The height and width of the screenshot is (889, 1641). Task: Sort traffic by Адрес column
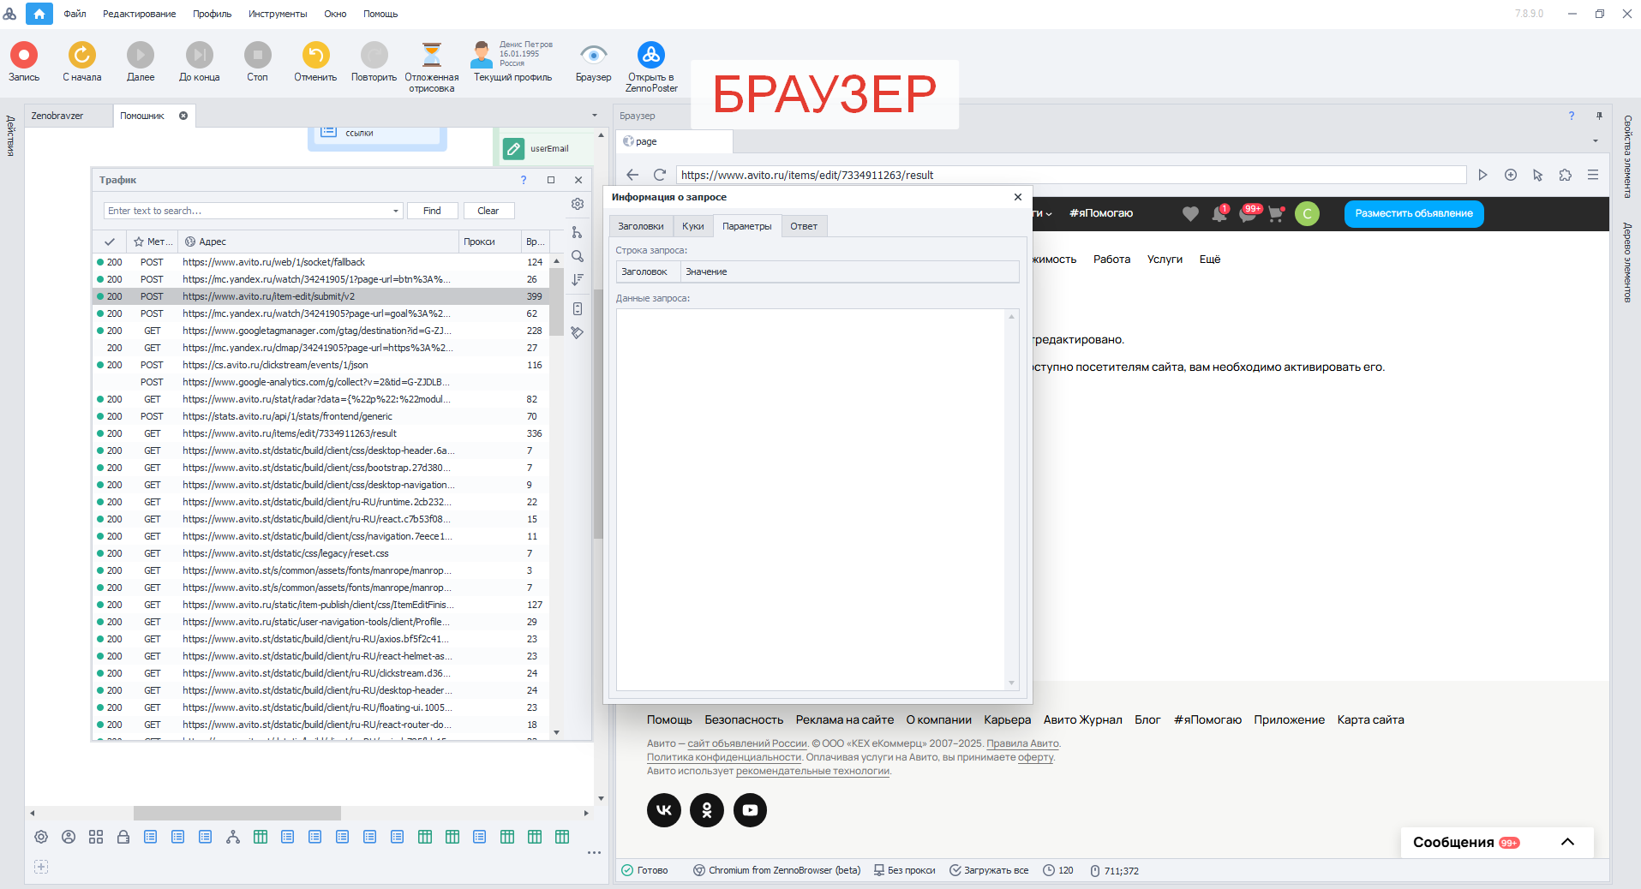319,242
